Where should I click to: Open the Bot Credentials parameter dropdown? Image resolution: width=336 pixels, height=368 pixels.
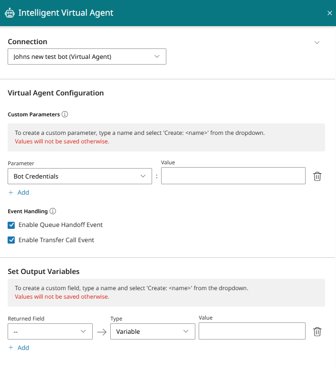(x=80, y=176)
